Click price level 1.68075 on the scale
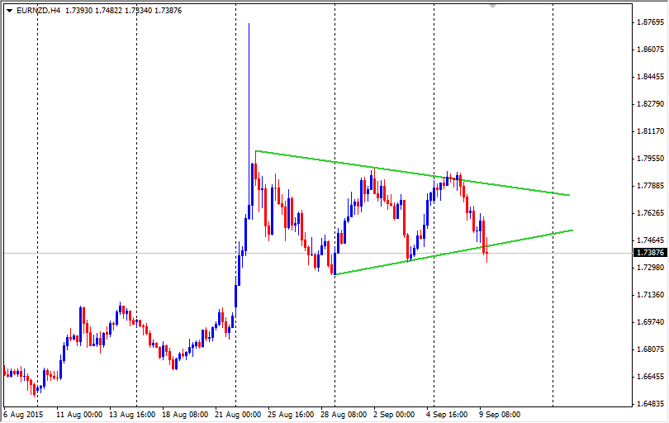This screenshot has height=423, width=669. pyautogui.click(x=651, y=349)
